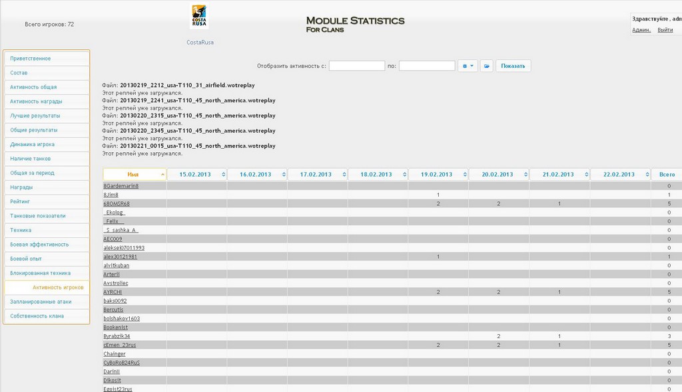This screenshot has height=392, width=682.
Task: Click sort arrow on Имя column
Action: pyautogui.click(x=162, y=174)
